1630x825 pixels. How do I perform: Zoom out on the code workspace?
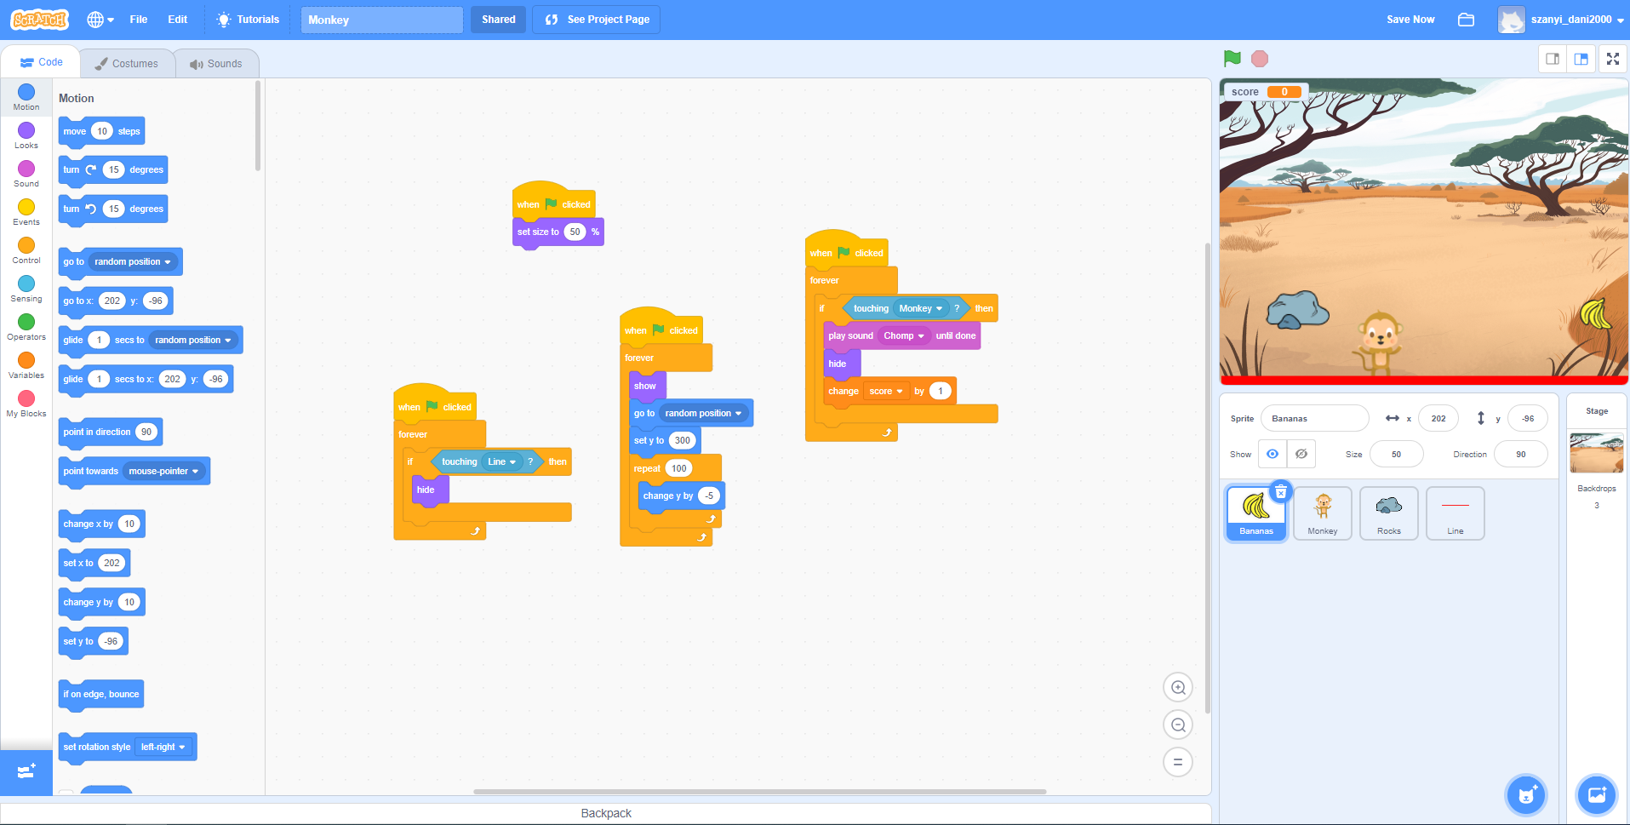click(x=1178, y=725)
